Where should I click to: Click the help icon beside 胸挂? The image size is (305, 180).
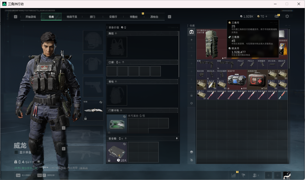116,33
